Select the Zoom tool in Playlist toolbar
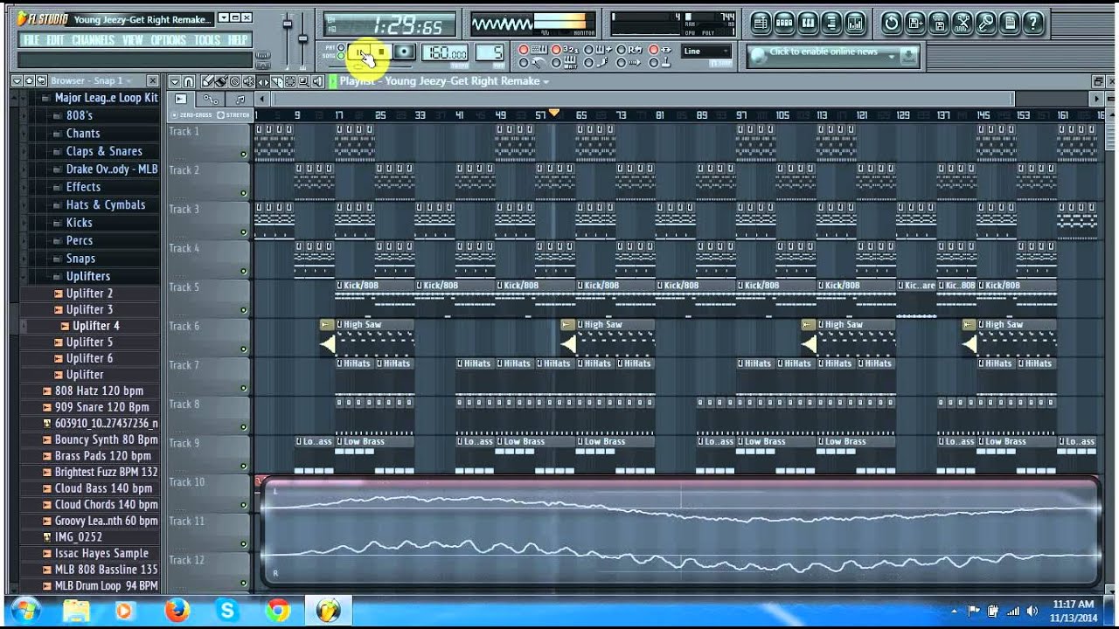This screenshot has height=629, width=1119. point(302,81)
